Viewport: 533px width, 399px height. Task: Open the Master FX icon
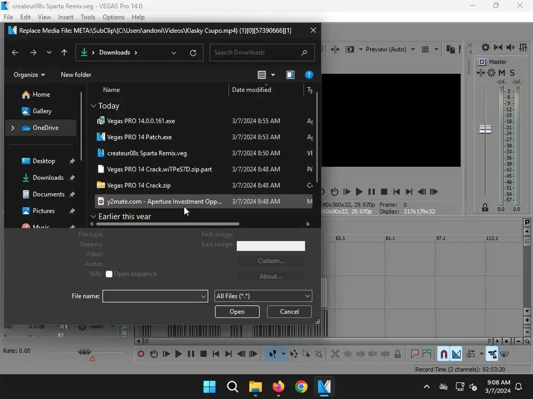pyautogui.click(x=480, y=72)
